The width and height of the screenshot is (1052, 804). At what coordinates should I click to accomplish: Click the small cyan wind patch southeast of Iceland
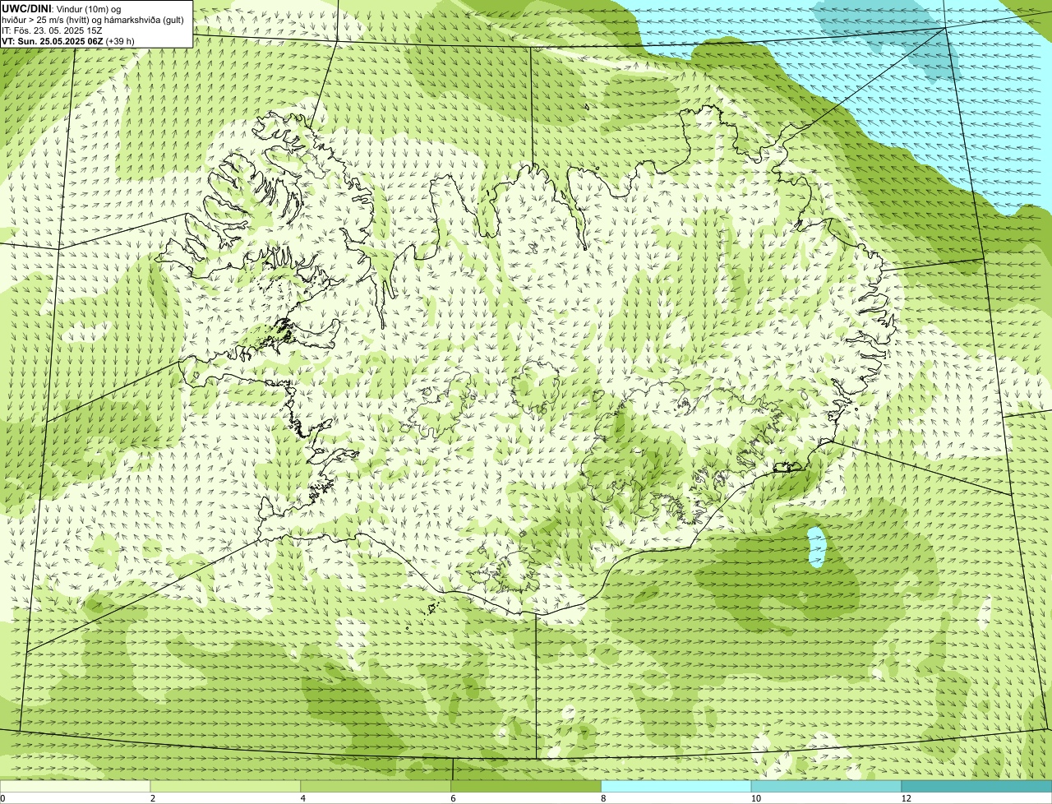coord(816,548)
